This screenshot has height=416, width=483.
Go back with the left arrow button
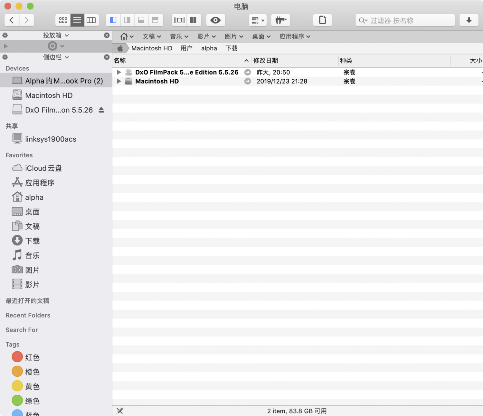point(12,20)
